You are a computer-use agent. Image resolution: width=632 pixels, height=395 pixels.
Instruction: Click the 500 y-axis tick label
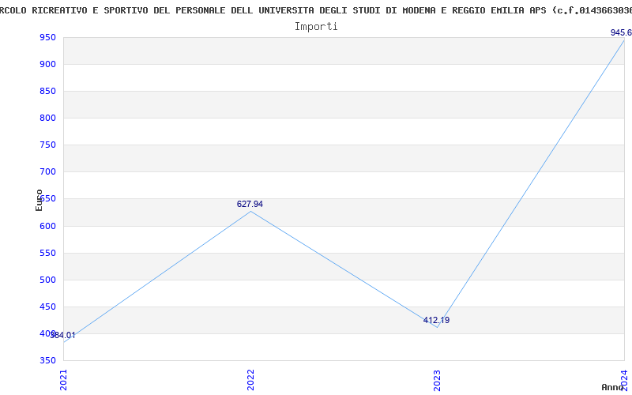pyautogui.click(x=47, y=280)
